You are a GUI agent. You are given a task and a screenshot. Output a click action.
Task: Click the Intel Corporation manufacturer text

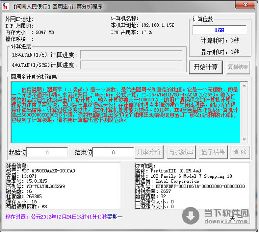click(x=177, y=181)
